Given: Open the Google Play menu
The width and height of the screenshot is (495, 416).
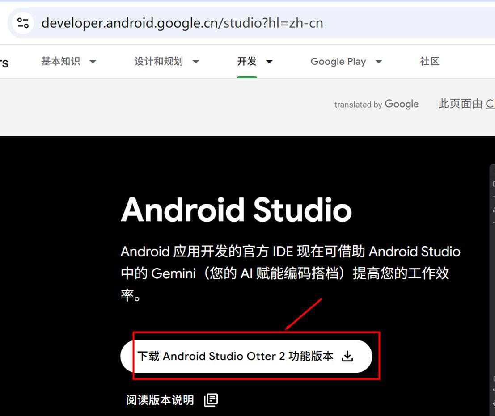Looking at the screenshot, I should pyautogui.click(x=338, y=62).
